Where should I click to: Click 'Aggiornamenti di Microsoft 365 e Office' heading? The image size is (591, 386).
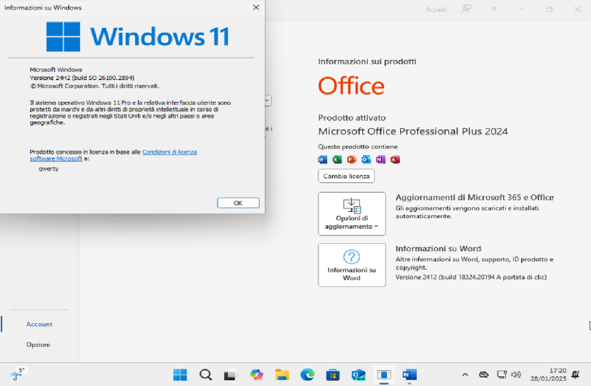[475, 197]
